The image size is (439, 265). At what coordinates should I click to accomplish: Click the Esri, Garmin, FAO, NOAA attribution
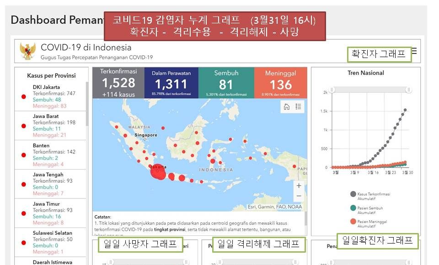click(x=274, y=206)
